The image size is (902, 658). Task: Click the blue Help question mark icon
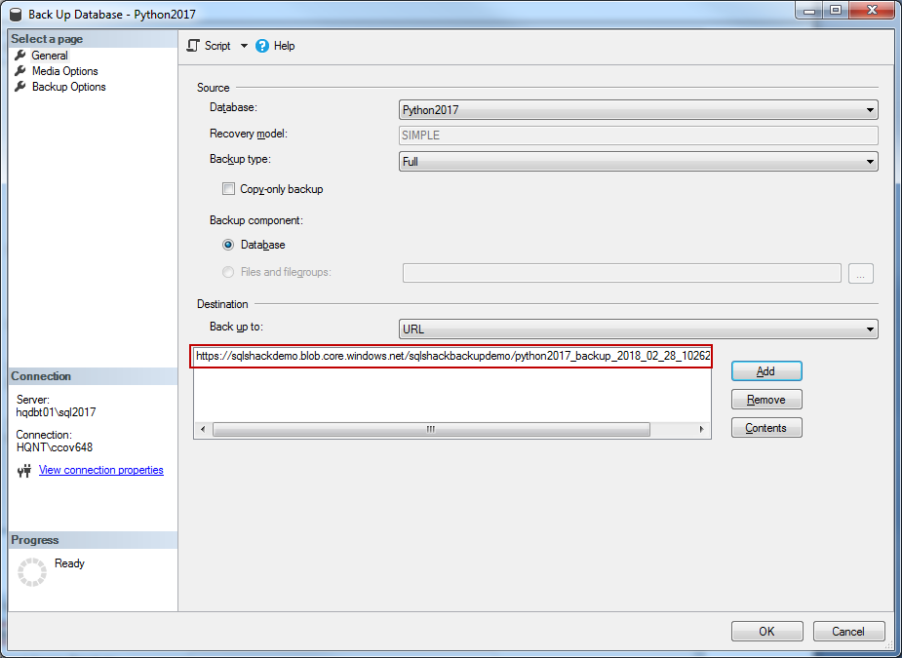(262, 46)
